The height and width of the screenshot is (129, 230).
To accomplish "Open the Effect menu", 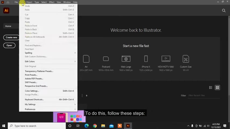I will (x=52, y=2).
